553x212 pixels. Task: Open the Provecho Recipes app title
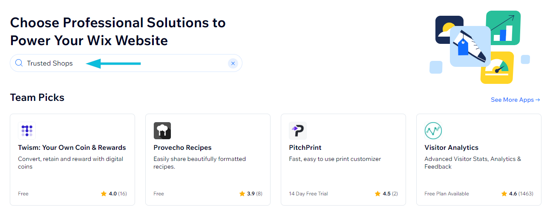(182, 148)
